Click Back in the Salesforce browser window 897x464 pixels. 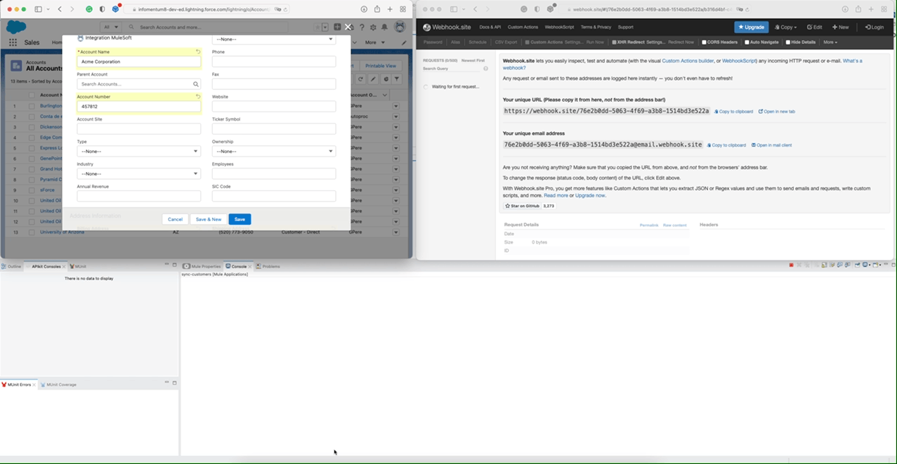coord(60,9)
